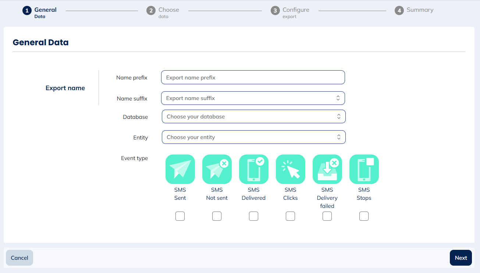
Task: Select the SMS Not sent event icon
Action: coord(217,169)
